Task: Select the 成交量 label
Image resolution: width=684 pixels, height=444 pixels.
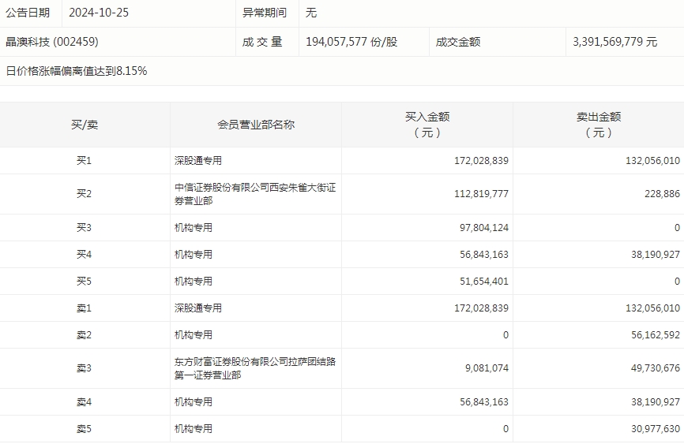Action: [262, 42]
